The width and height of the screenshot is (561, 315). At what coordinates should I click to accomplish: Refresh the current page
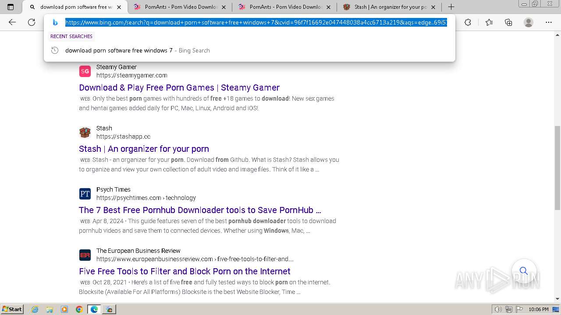coord(32,22)
